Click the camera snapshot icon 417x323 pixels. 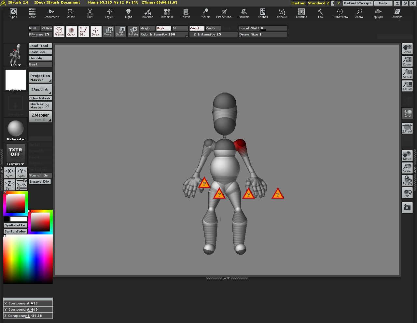[x=407, y=207]
